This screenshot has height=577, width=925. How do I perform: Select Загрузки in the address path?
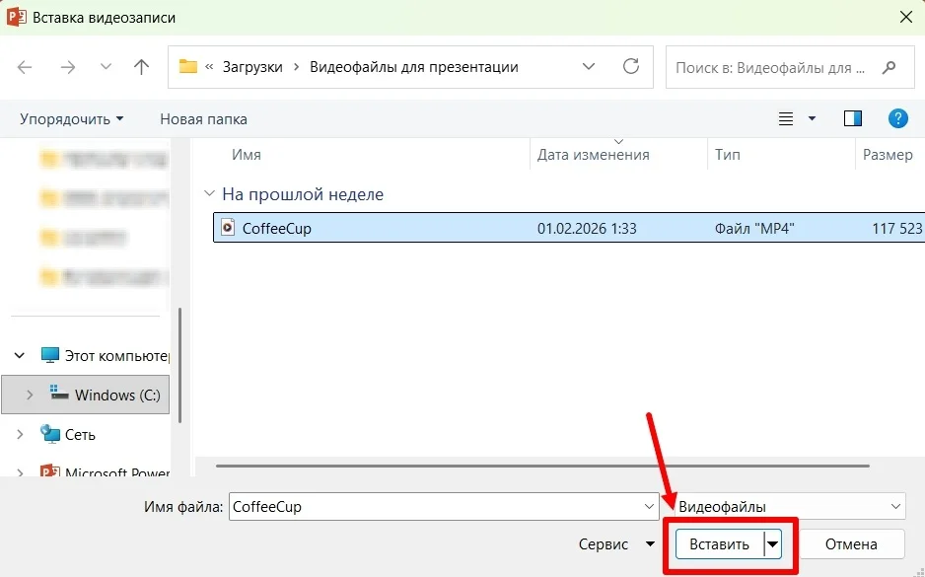click(x=252, y=67)
